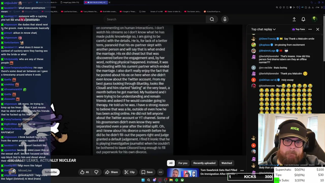
Task: Click the leaked text image in the video
Action: pos(133,90)
